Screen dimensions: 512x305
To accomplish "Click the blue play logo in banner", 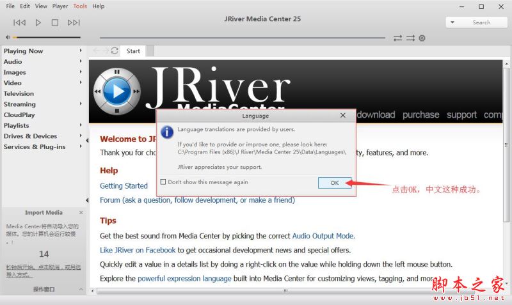I will point(117,91).
